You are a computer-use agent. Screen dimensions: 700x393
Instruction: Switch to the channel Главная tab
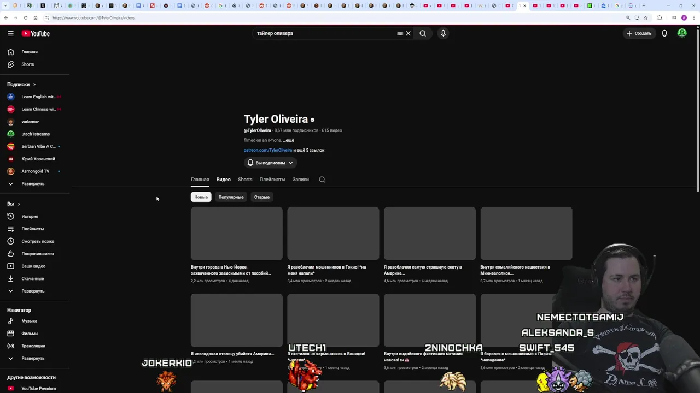200,180
